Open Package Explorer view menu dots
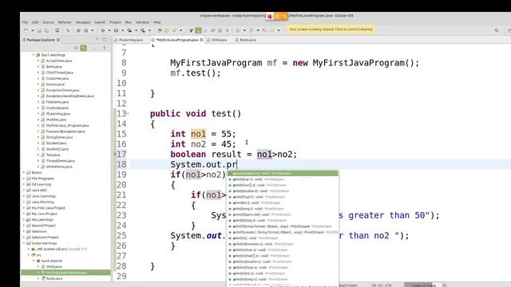Image resolution: width=511 pixels, height=287 pixels. tap(105, 48)
